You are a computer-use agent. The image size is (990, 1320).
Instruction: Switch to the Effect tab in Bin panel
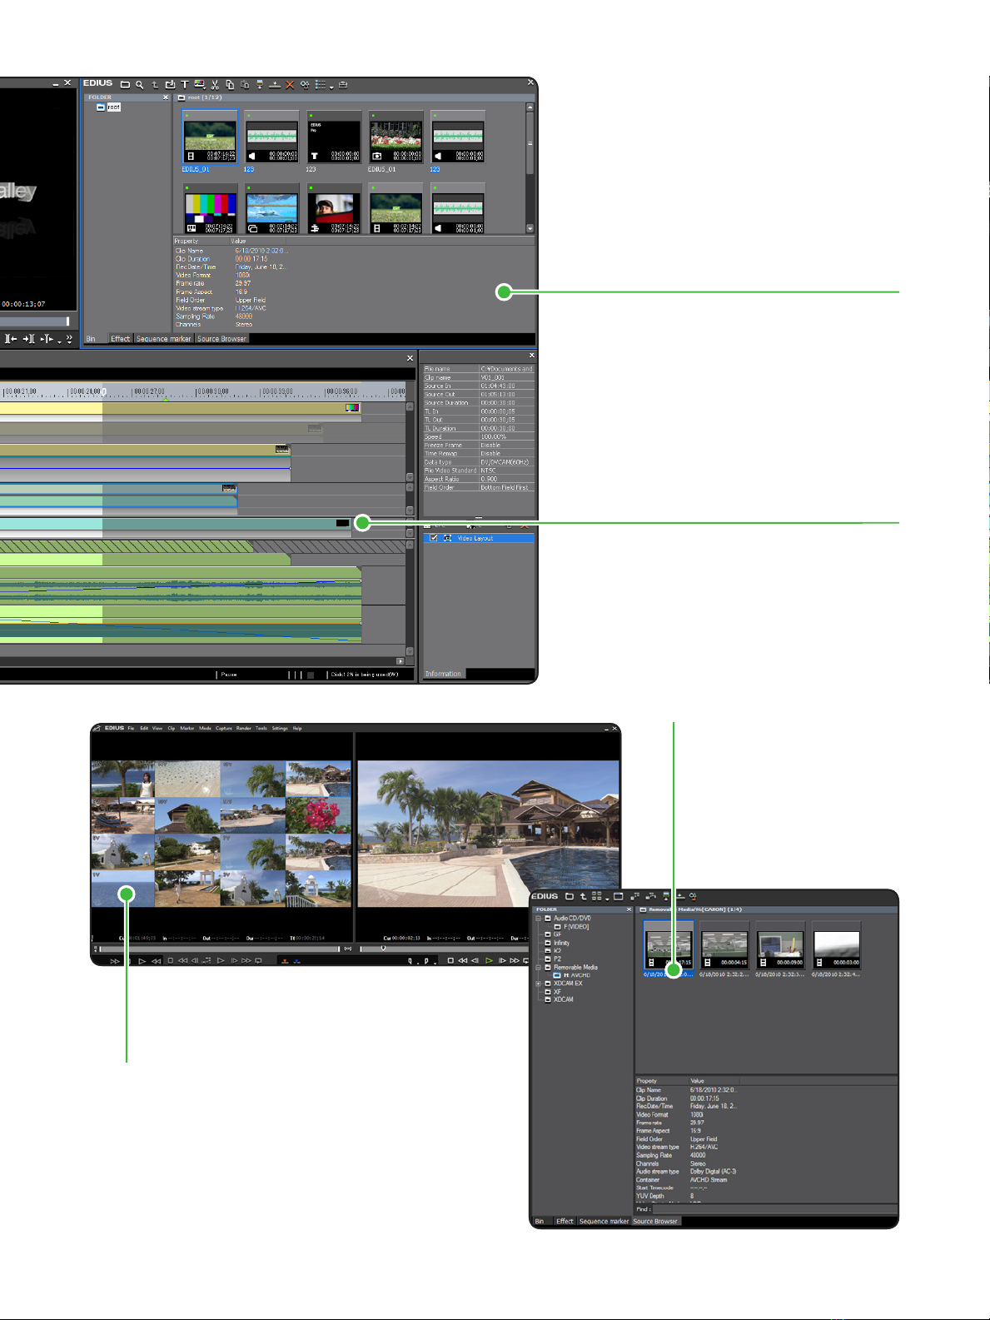(x=121, y=339)
